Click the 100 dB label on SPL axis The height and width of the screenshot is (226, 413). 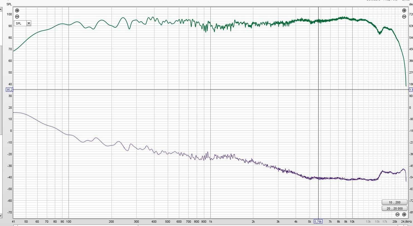click(x=9, y=14)
